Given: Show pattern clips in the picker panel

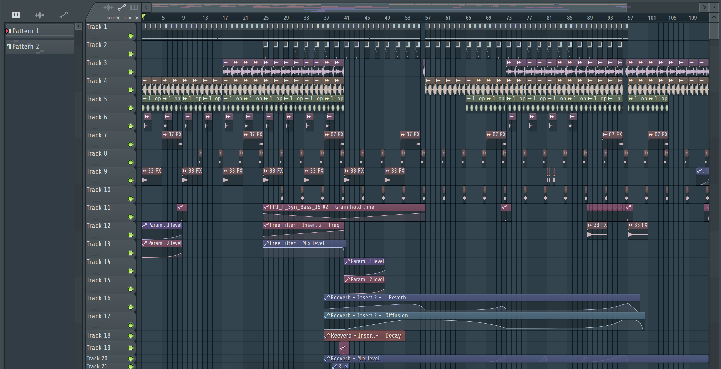Looking at the screenshot, I should [x=16, y=15].
